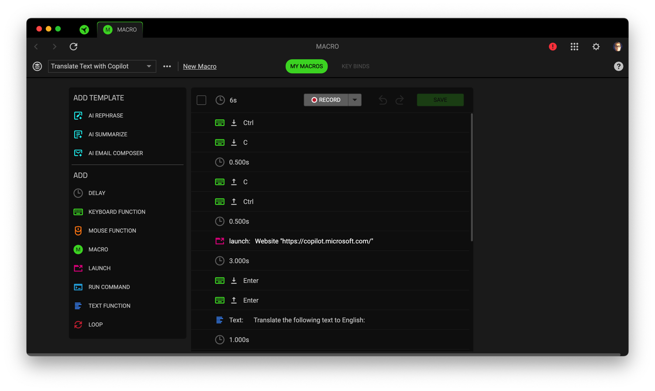Click the AI Rephrase template icon
The image size is (655, 391).
click(78, 116)
